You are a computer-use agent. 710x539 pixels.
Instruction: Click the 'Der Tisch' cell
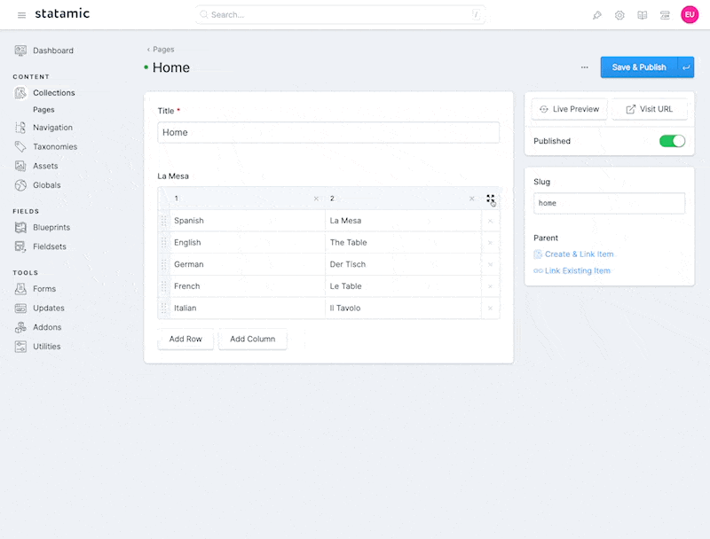(403, 264)
